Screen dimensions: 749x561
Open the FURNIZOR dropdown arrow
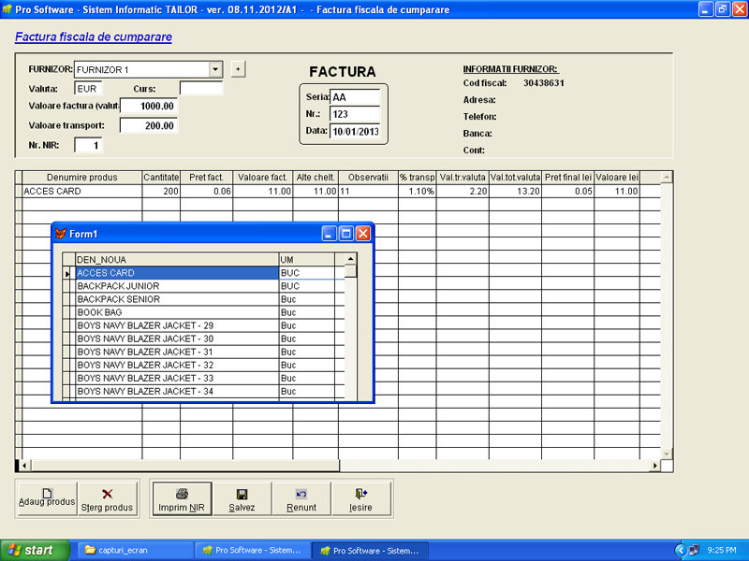point(215,69)
